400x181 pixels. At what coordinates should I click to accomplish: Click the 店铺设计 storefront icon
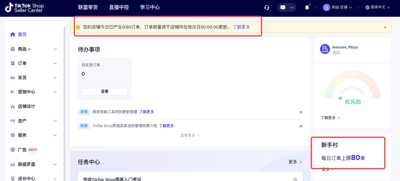[x=13, y=106]
